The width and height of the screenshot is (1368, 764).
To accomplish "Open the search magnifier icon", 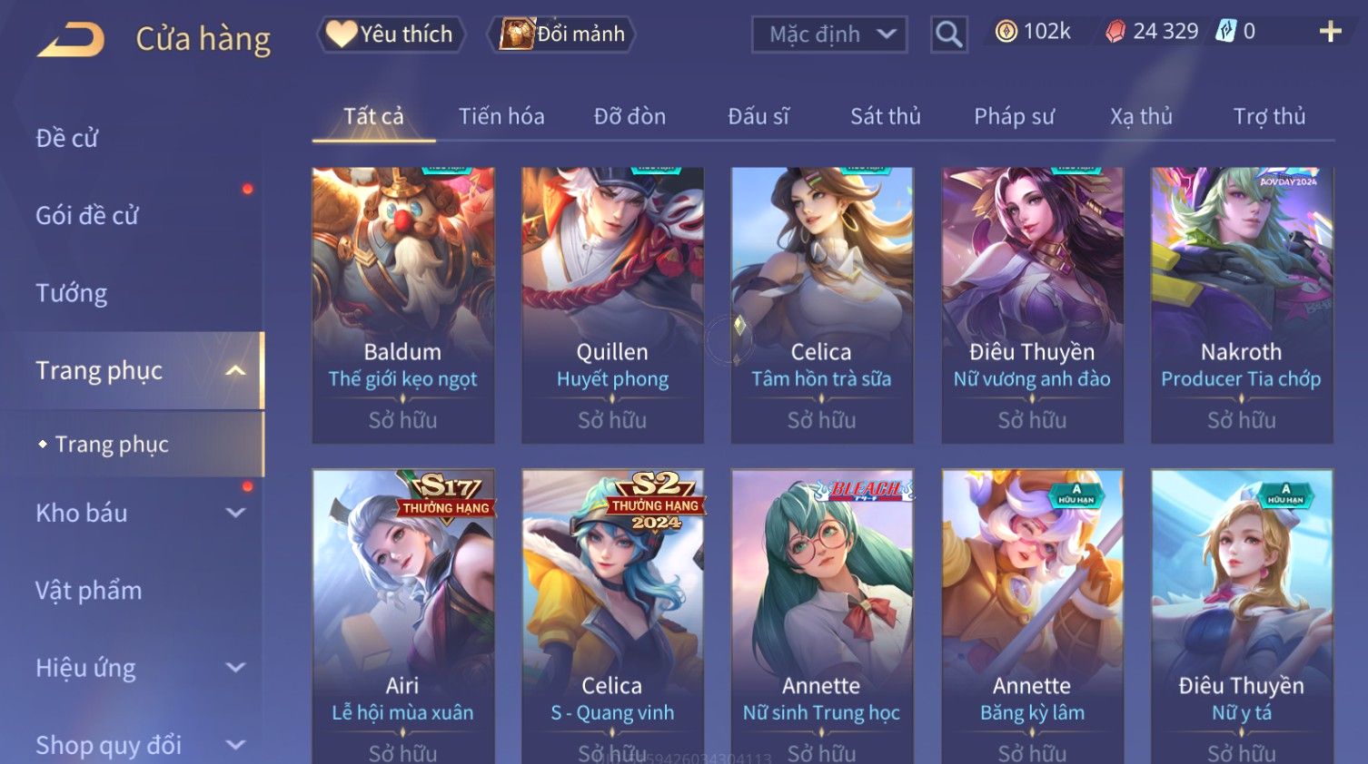I will pos(948,34).
